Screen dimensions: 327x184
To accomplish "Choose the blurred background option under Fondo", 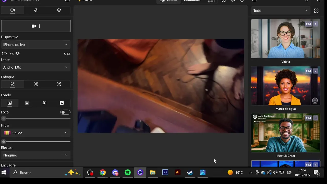I will pyautogui.click(x=27, y=103).
